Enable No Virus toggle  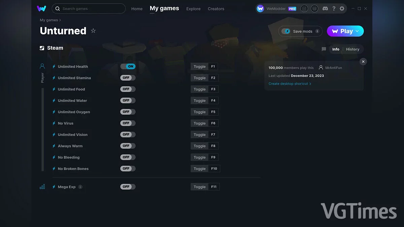(128, 123)
